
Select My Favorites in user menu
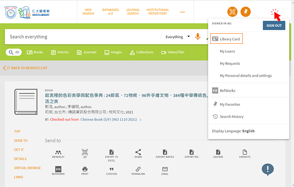(x=230, y=104)
